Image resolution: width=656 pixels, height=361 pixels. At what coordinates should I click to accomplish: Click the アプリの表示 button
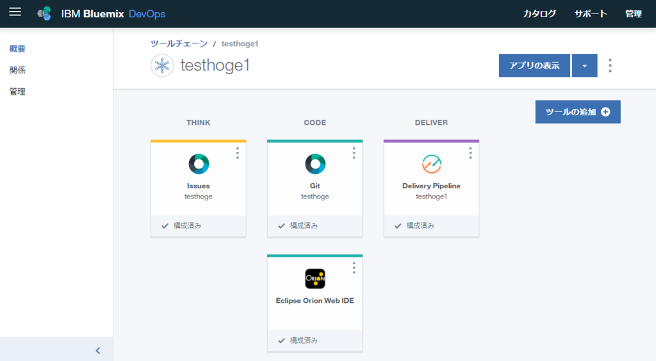[534, 65]
